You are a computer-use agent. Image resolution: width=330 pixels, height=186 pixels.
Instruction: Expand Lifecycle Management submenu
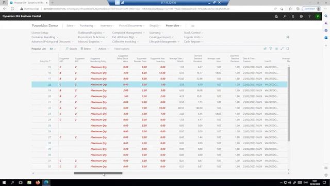164,41
